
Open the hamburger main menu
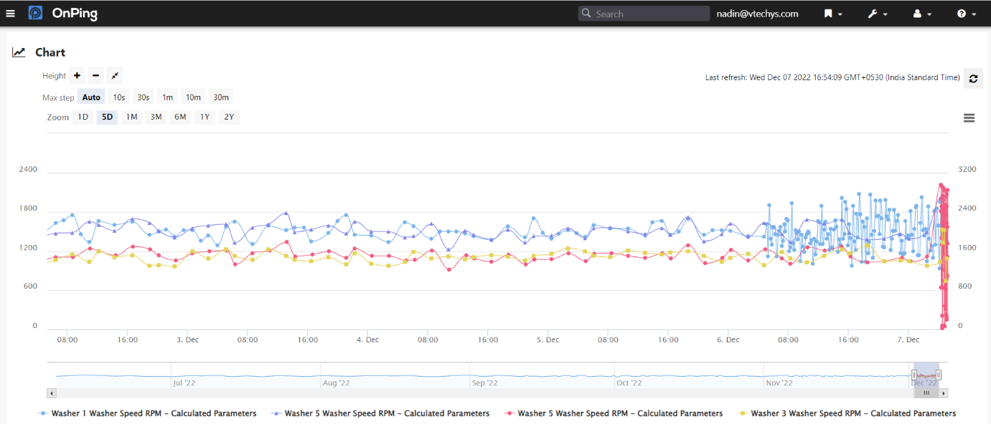coord(10,14)
